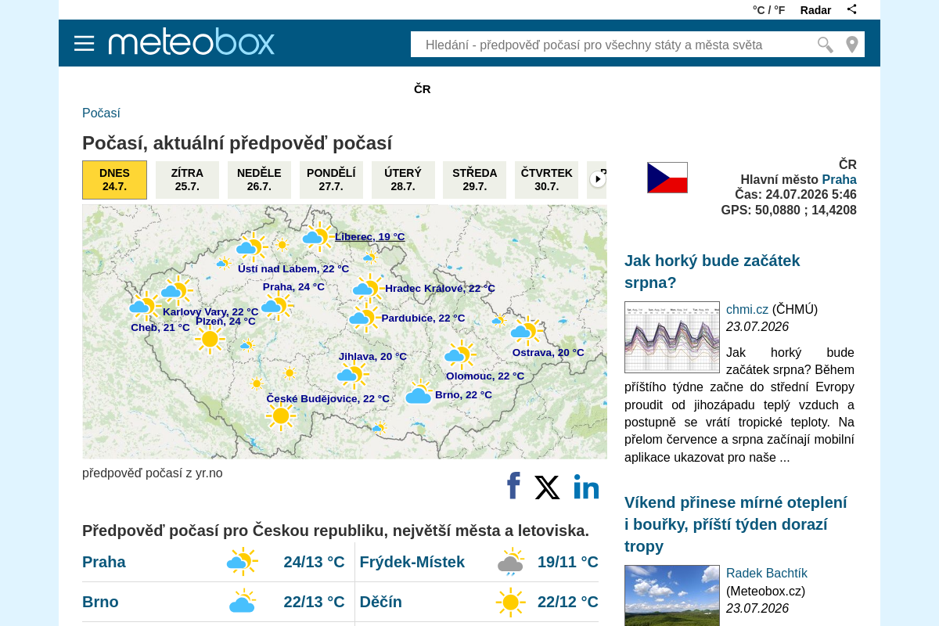The image size is (939, 626).
Task: Open Děčín forecast in city table
Action: click(x=381, y=602)
